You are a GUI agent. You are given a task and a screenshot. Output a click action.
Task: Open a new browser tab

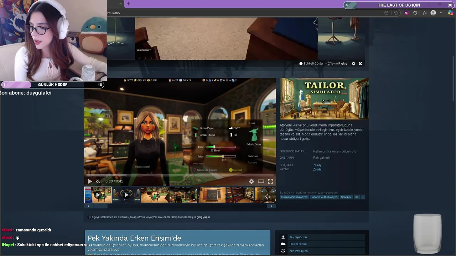(x=128, y=4)
